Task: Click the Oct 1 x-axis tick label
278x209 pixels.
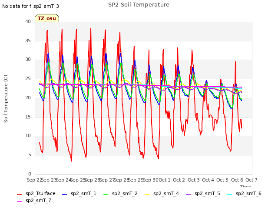Action: click(x=164, y=180)
